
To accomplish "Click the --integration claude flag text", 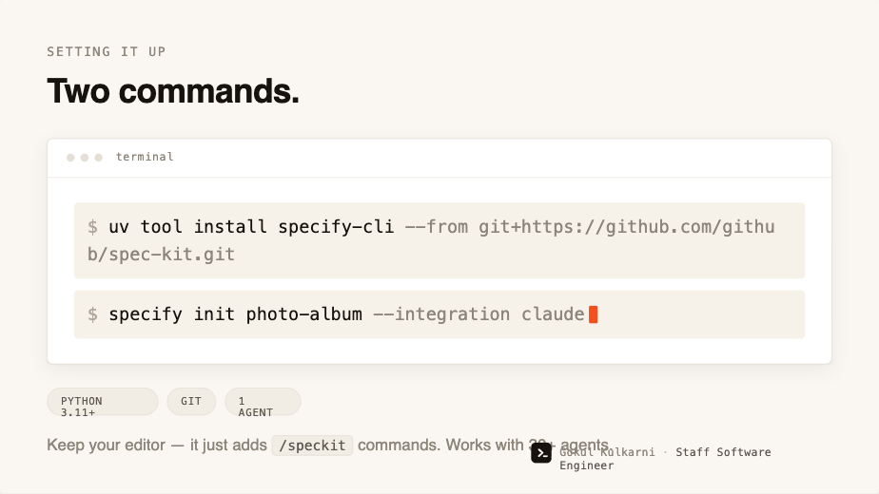I will [479, 314].
